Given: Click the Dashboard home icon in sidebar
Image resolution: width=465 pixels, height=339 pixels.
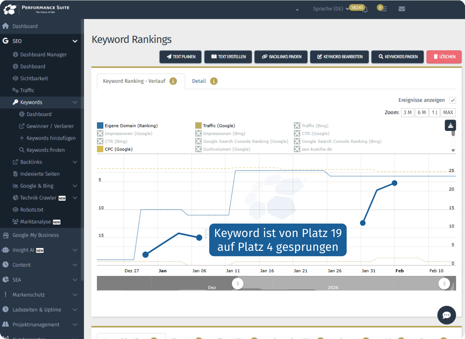Looking at the screenshot, I should tap(6, 26).
